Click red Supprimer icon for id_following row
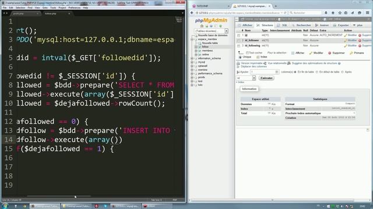 360,45
